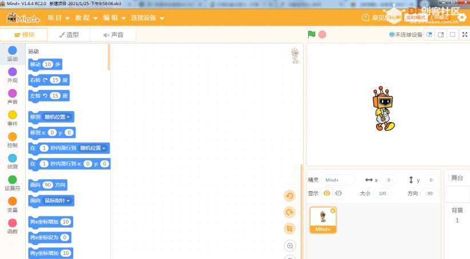Click the 将x坐标增加 10 block
The width and height of the screenshot is (470, 259).
tap(51, 222)
